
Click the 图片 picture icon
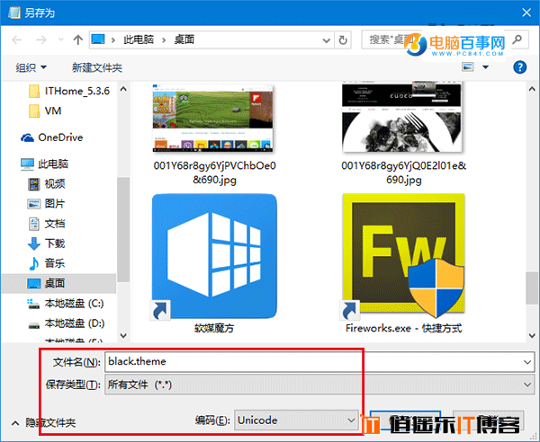(x=34, y=204)
